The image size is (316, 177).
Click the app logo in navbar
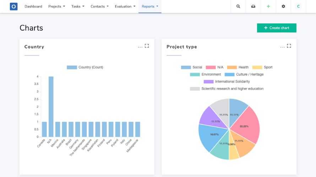[13, 6]
